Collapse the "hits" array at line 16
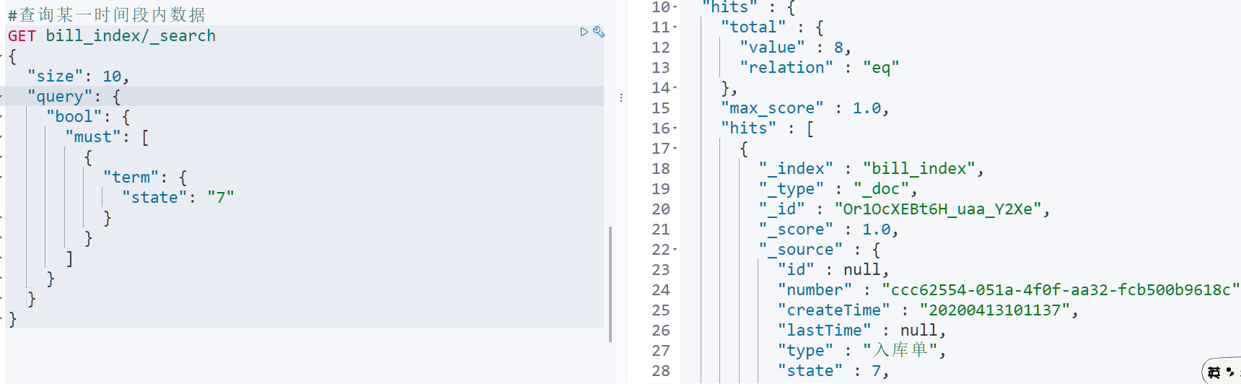 pos(675,128)
